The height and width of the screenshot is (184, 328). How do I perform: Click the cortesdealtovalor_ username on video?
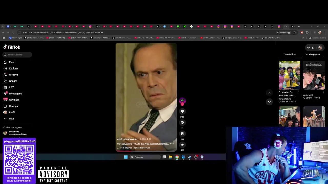128,139
